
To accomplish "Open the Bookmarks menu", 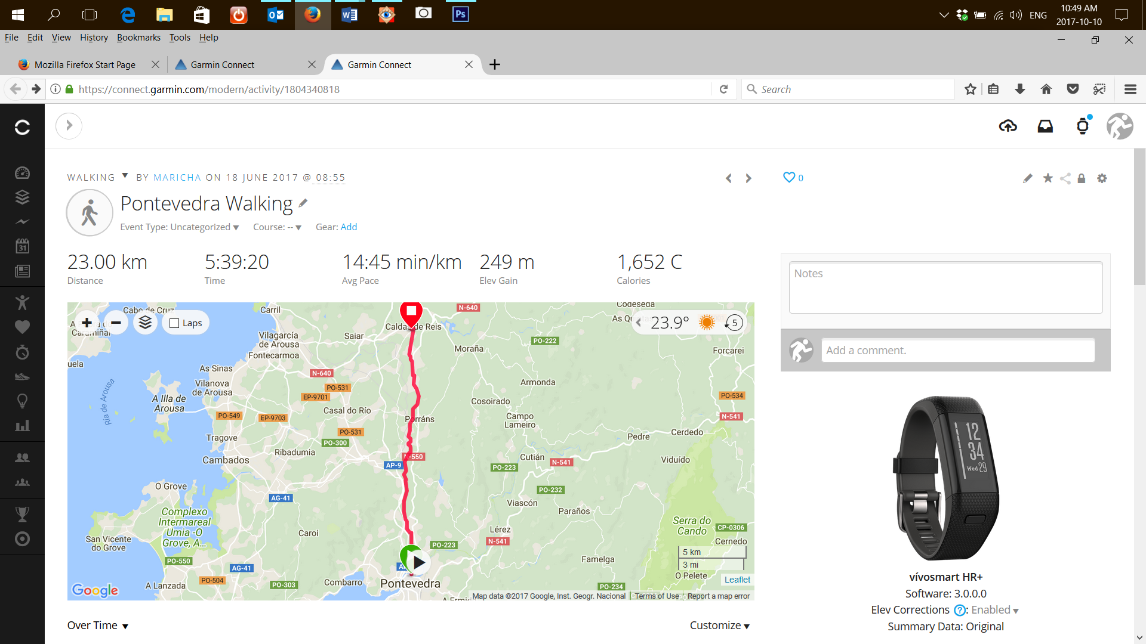I will point(138,38).
